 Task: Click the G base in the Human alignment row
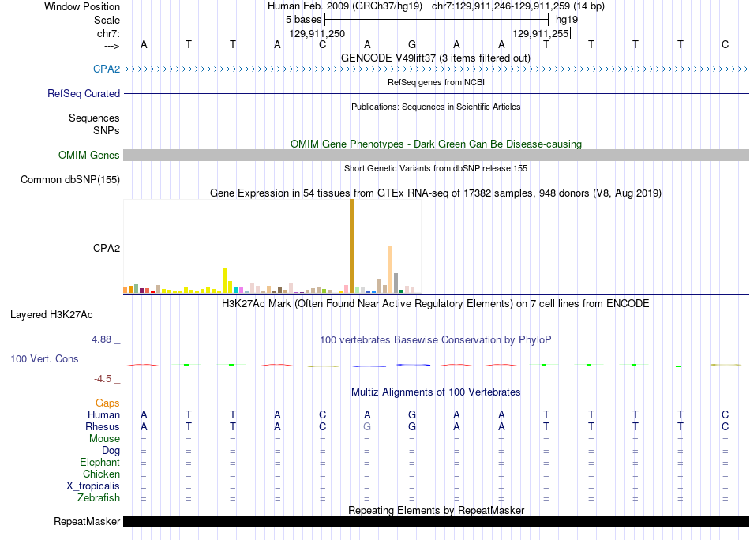412,414
